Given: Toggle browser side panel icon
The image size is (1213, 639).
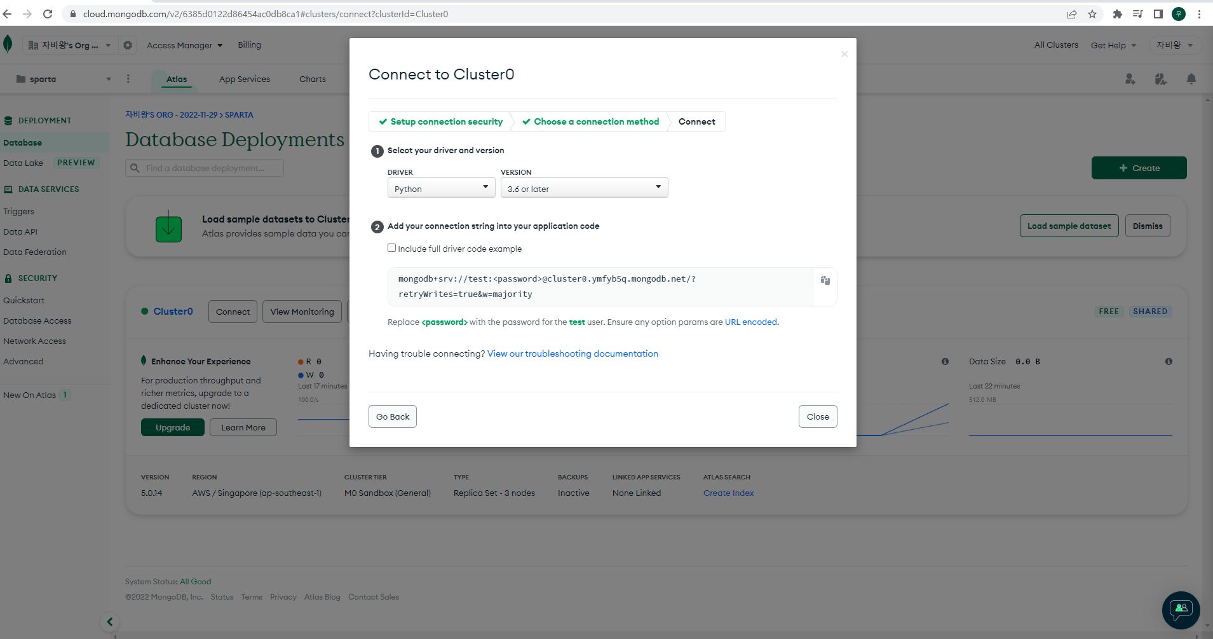Looking at the screenshot, I should point(1158,14).
